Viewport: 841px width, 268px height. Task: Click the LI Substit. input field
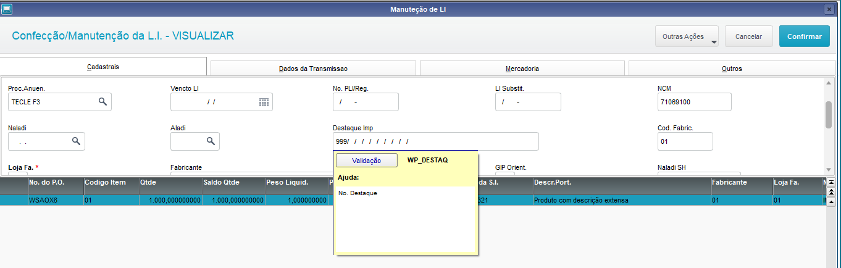528,102
